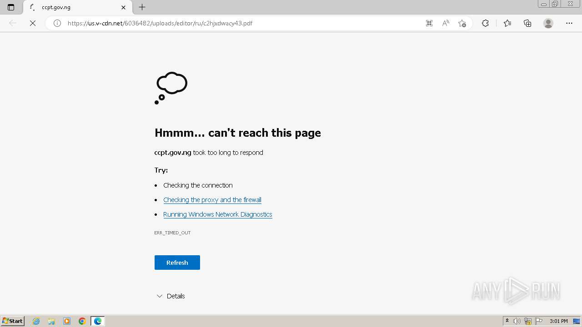Select the ERR_TIMED_OUT error text
Screen dimensions: 582x327
172,233
